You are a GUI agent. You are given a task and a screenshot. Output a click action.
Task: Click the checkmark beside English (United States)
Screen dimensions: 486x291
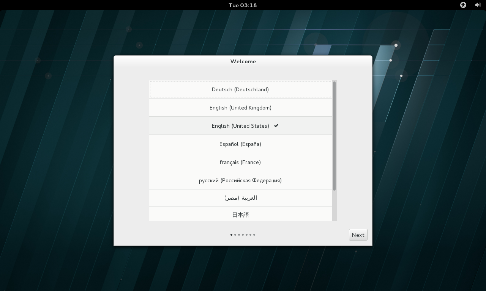coord(276,126)
